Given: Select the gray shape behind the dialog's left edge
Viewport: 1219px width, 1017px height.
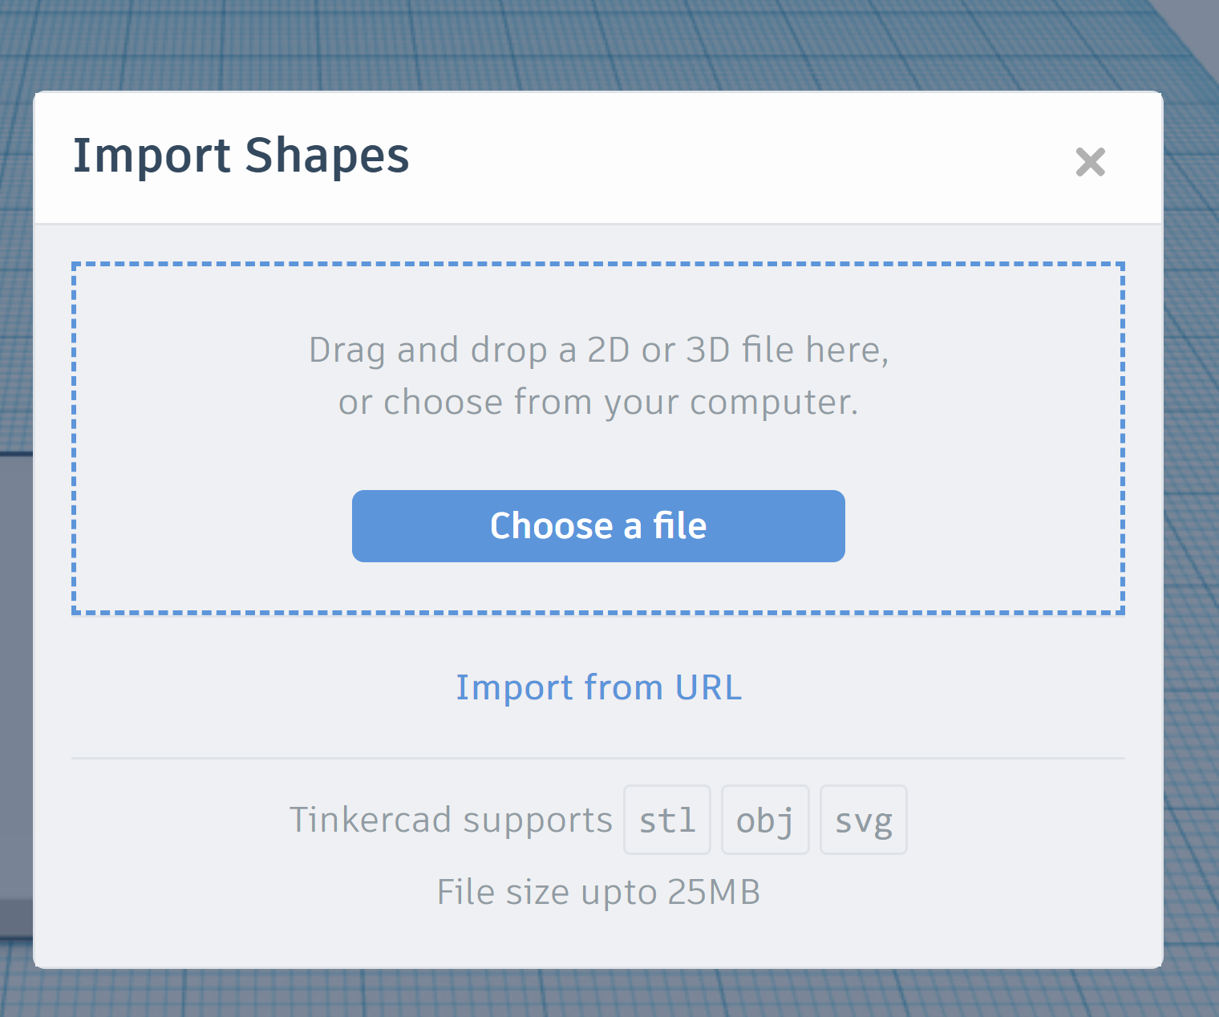Looking at the screenshot, I should [16, 690].
